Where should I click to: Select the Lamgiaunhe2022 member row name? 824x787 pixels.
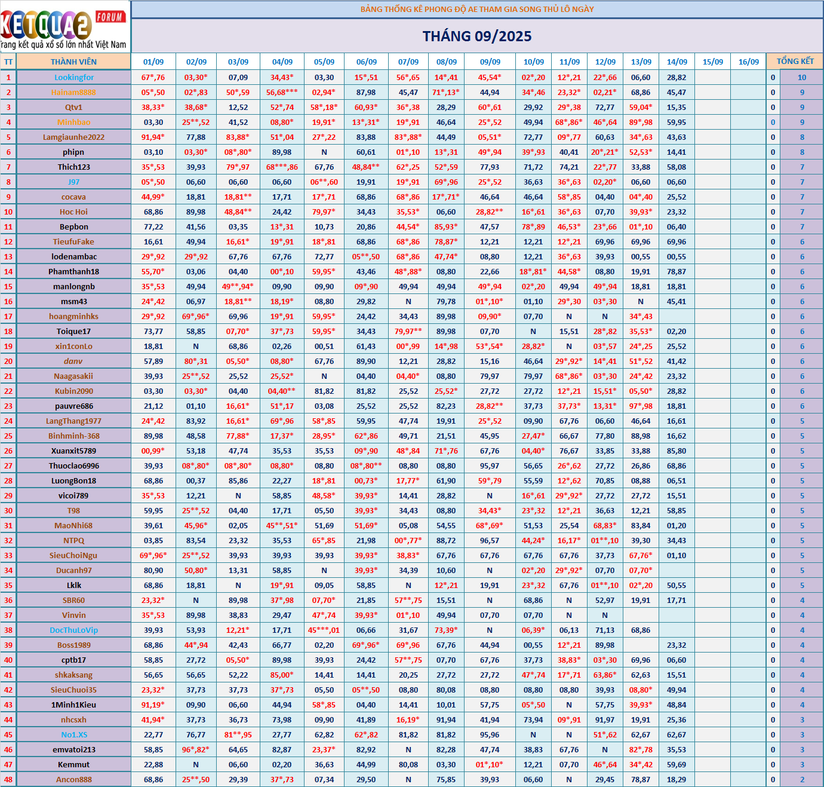point(73,137)
